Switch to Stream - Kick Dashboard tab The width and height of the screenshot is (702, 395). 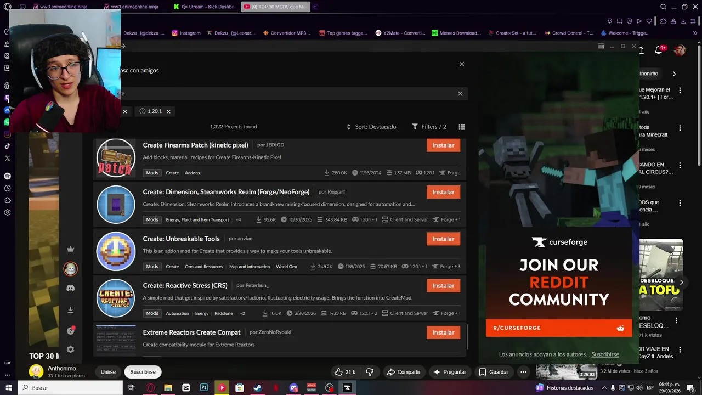pyautogui.click(x=205, y=7)
